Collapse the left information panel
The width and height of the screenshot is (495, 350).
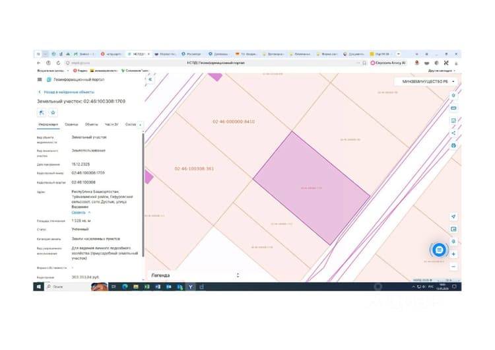150,79
